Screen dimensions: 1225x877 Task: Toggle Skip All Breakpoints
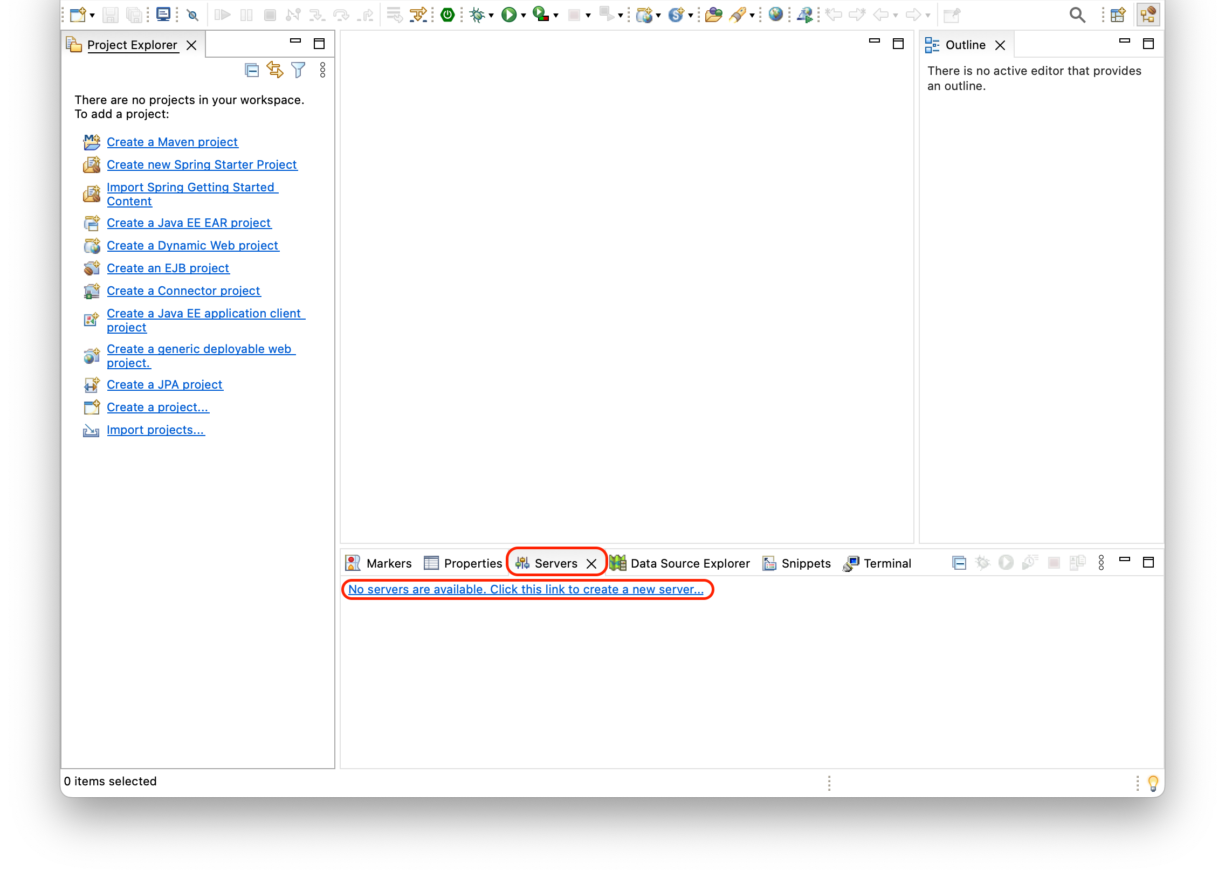(192, 15)
